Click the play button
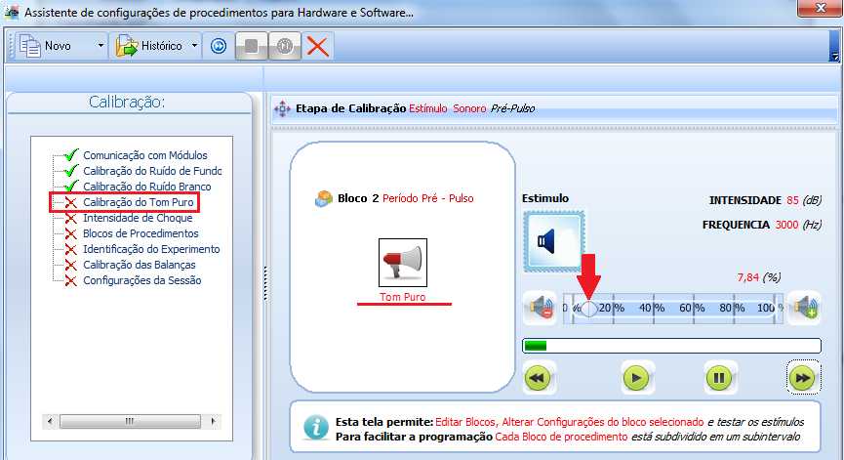 click(x=636, y=378)
